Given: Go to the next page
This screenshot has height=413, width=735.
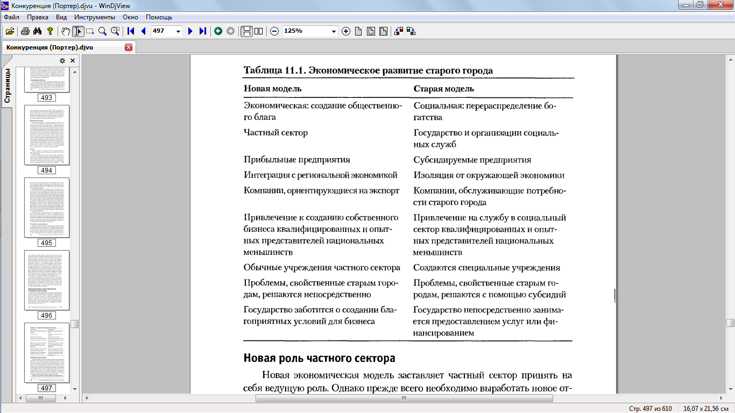Looking at the screenshot, I should [190, 31].
